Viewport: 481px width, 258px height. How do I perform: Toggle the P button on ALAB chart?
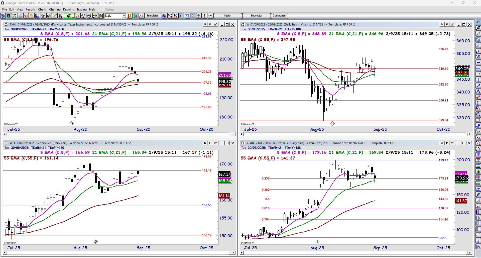(447, 143)
